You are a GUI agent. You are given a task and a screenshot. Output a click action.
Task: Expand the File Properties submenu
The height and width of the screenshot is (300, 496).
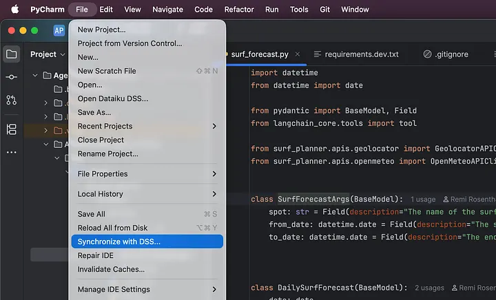click(x=147, y=174)
